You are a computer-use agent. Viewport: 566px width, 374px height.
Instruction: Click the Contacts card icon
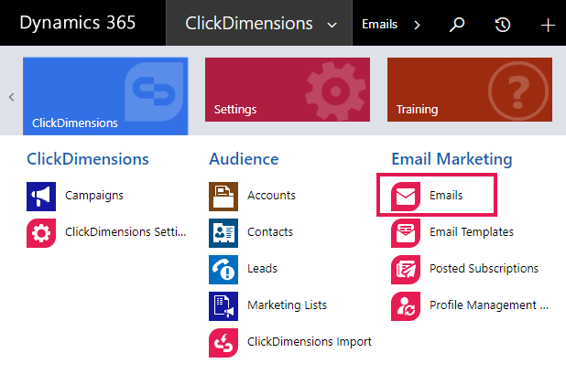coord(223,233)
